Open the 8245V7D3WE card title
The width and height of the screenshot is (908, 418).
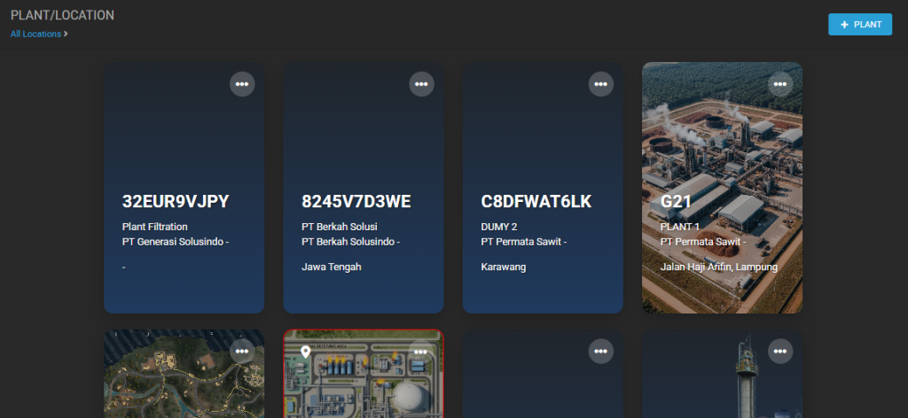[x=356, y=201]
